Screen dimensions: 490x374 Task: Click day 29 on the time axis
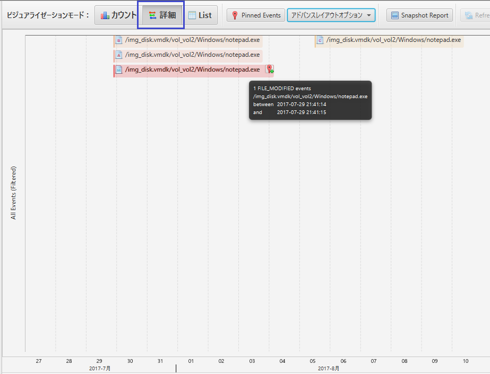(99, 361)
